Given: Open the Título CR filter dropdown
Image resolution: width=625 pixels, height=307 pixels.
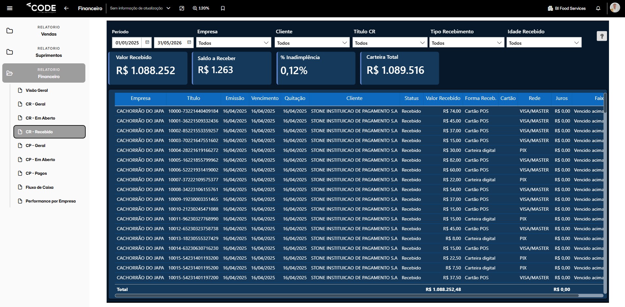Looking at the screenshot, I should 390,43.
